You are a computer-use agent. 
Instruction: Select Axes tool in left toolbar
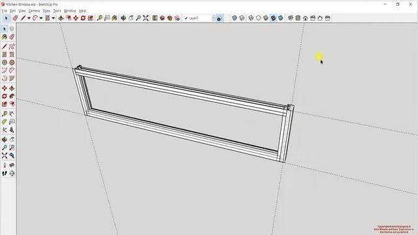pyautogui.click(x=5, y=130)
